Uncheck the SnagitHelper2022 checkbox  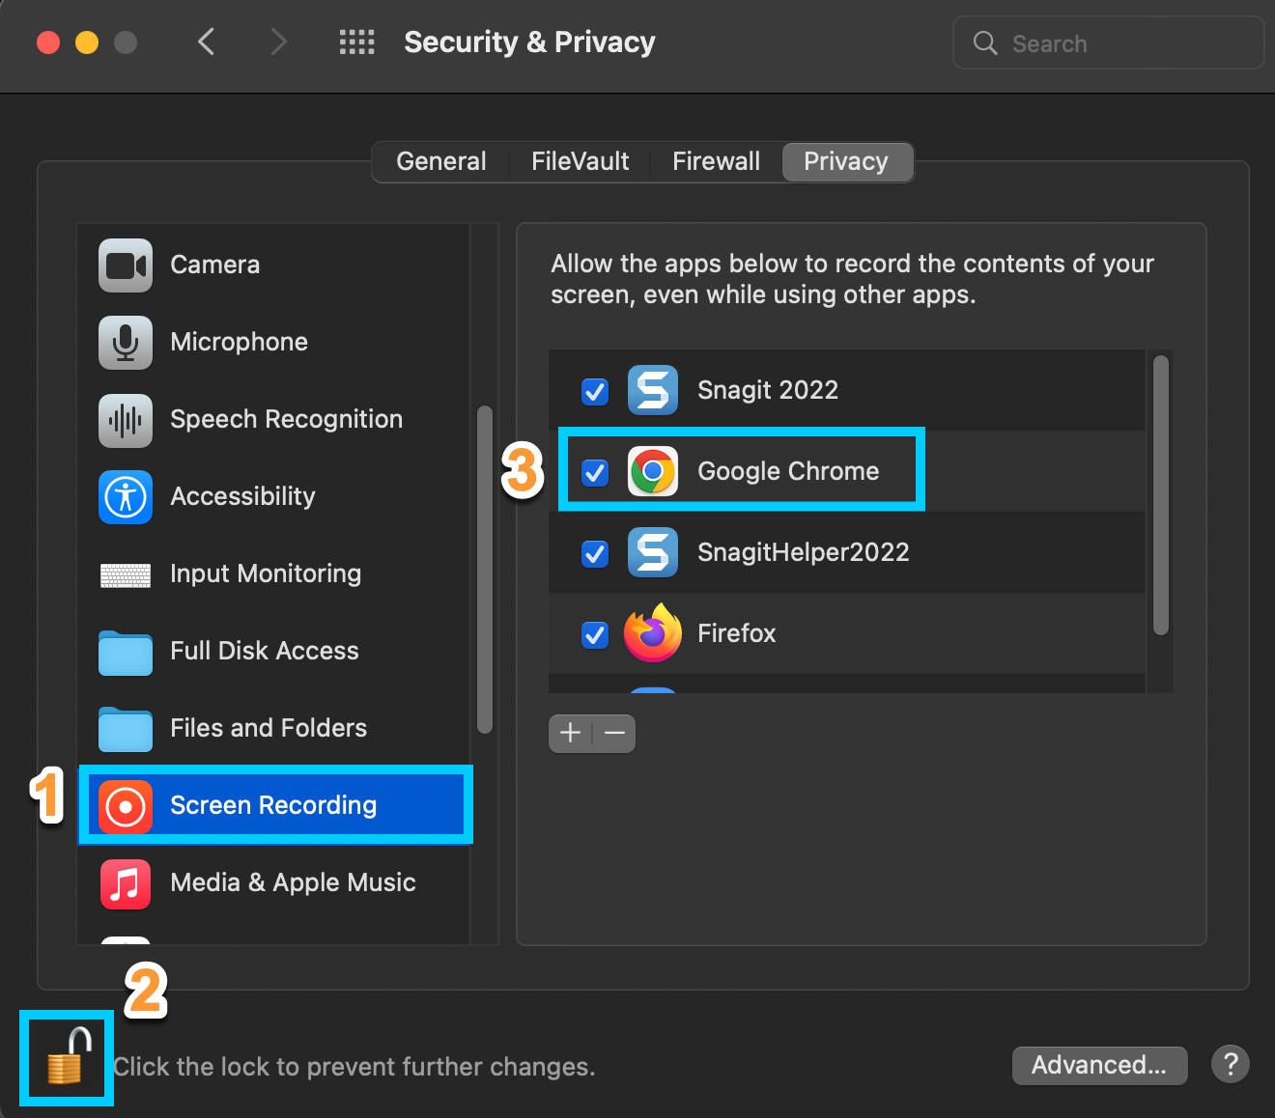click(595, 553)
